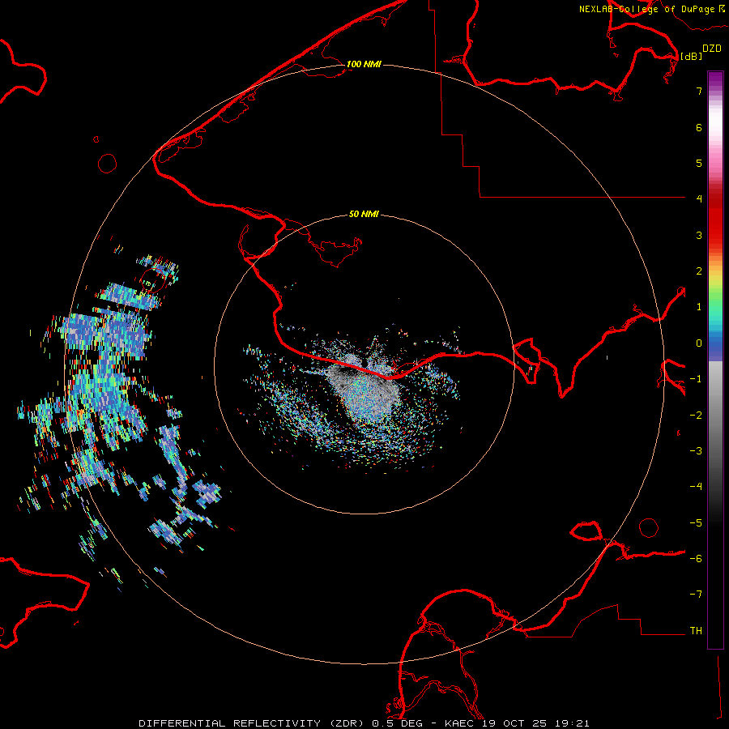Select the '3' tick label on the scale
The width and height of the screenshot is (729, 729).
(x=699, y=235)
